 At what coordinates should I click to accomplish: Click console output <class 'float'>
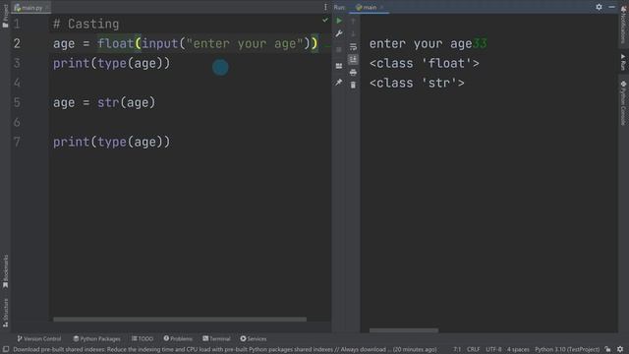[x=425, y=63]
